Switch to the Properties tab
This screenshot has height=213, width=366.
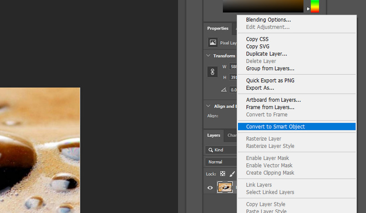click(217, 28)
